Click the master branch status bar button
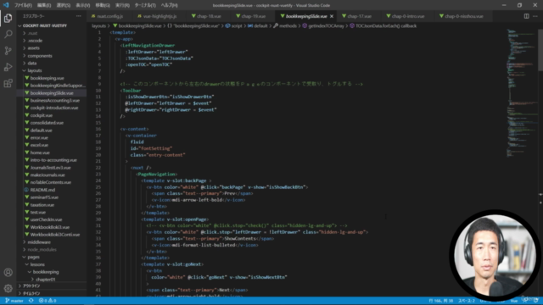This screenshot has width=543, height=305. click(x=14, y=301)
